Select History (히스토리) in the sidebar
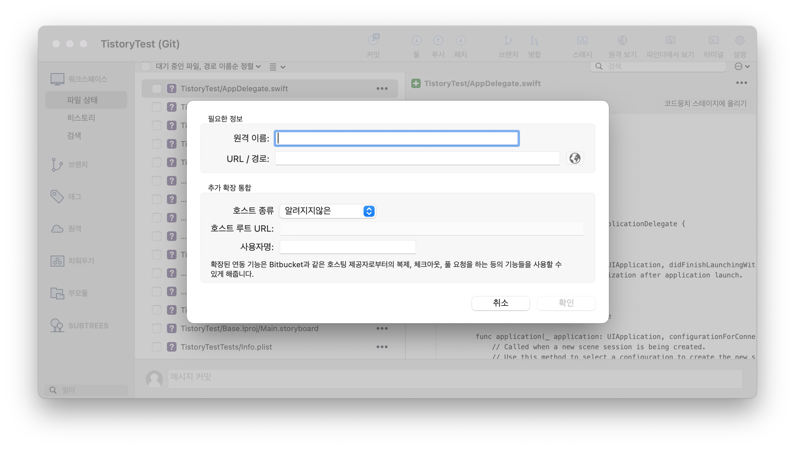 81,118
